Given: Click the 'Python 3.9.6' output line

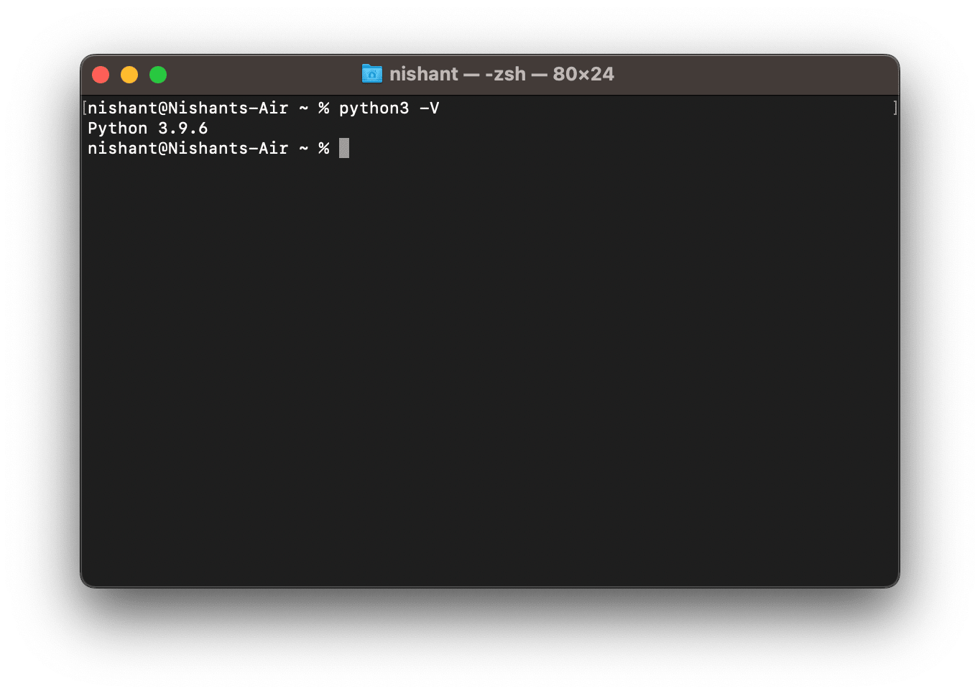Looking at the screenshot, I should 147,129.
